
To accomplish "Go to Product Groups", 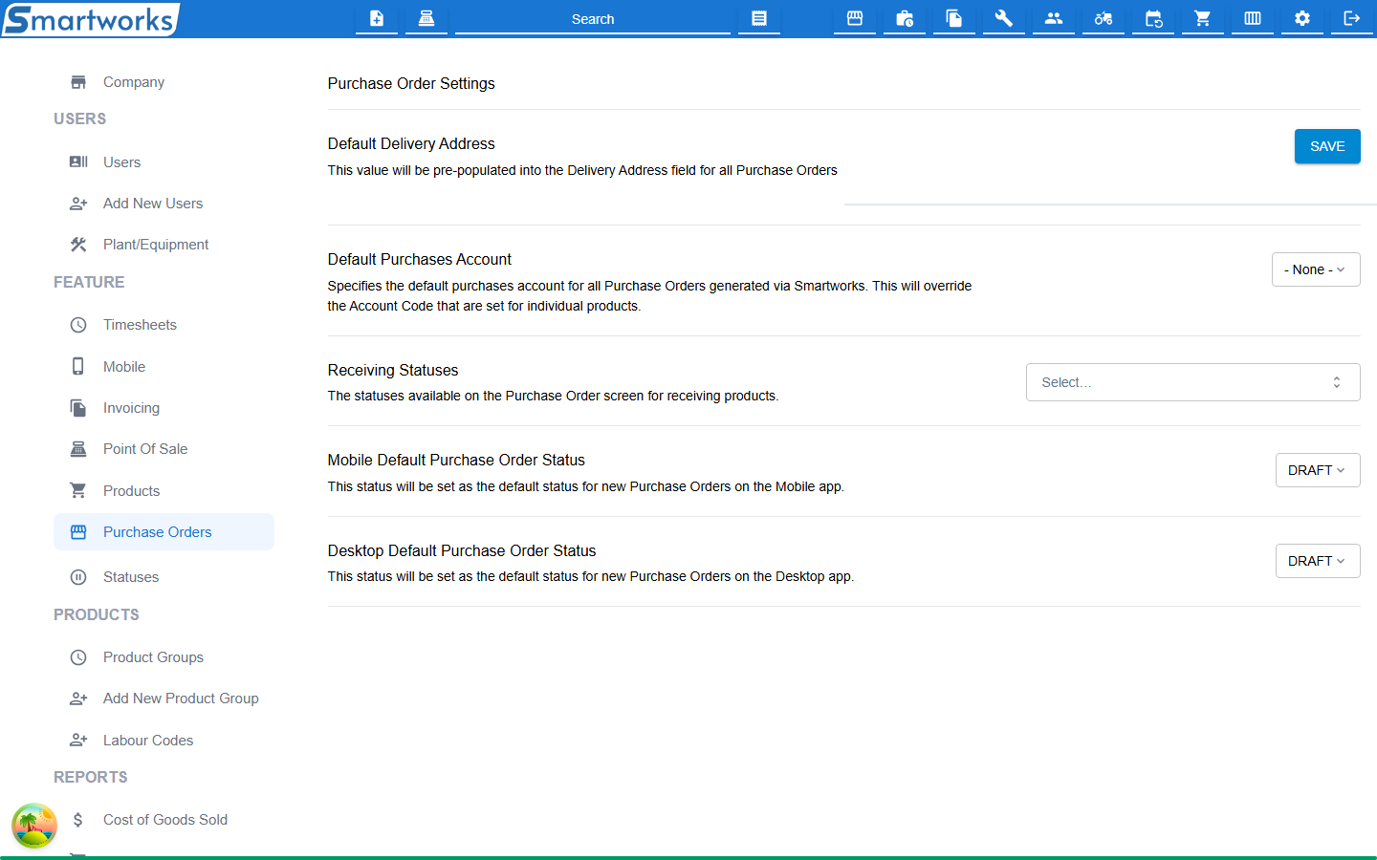I will click(164, 657).
